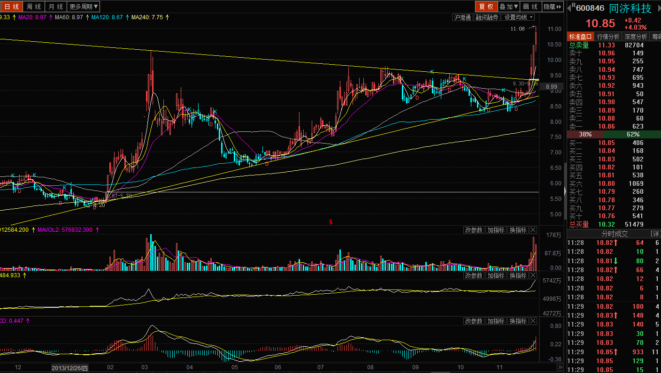Select the 卖一 row at 10.86
The width and height of the screenshot is (661, 373).
pos(614,127)
